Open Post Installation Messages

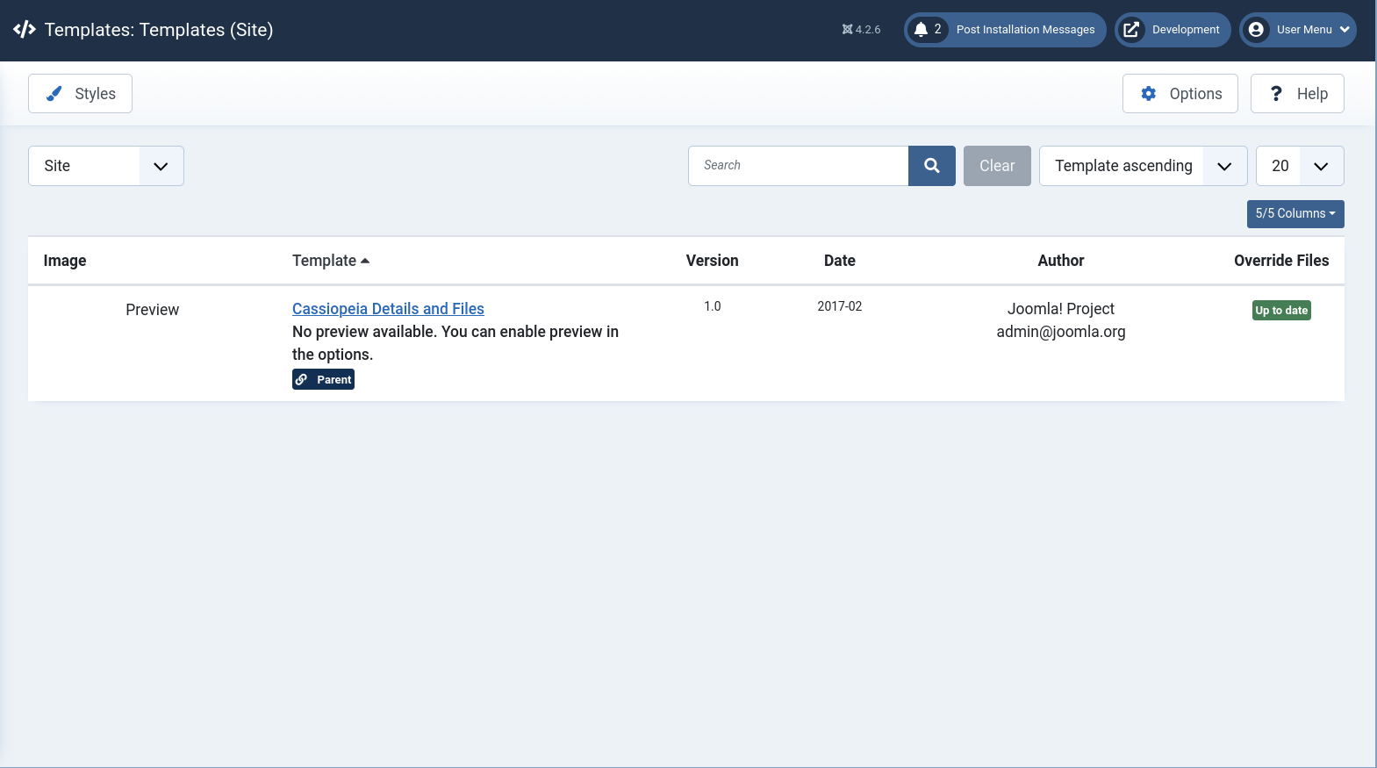pos(1024,30)
